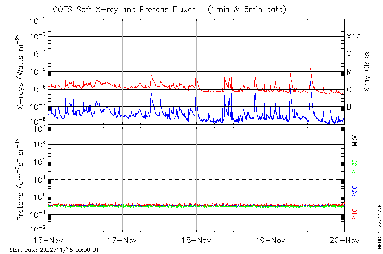This screenshot has height=254, width=383.
Task: Select the 'X10' X-ray class label
Action: (x=353, y=37)
